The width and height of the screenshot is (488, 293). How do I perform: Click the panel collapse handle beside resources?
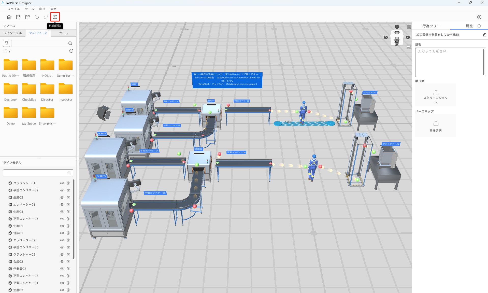click(x=78, y=158)
